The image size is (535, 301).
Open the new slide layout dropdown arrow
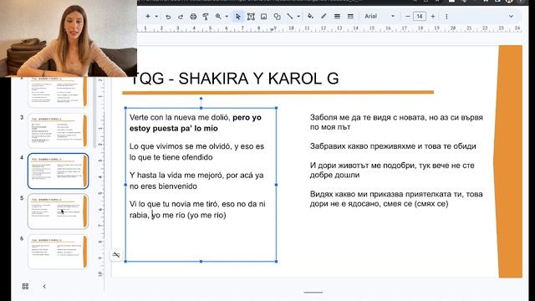click(x=156, y=17)
